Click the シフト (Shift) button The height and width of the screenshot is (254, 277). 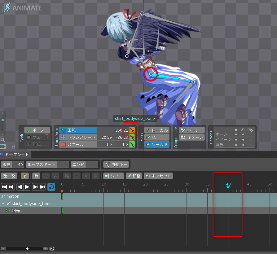[114, 176]
